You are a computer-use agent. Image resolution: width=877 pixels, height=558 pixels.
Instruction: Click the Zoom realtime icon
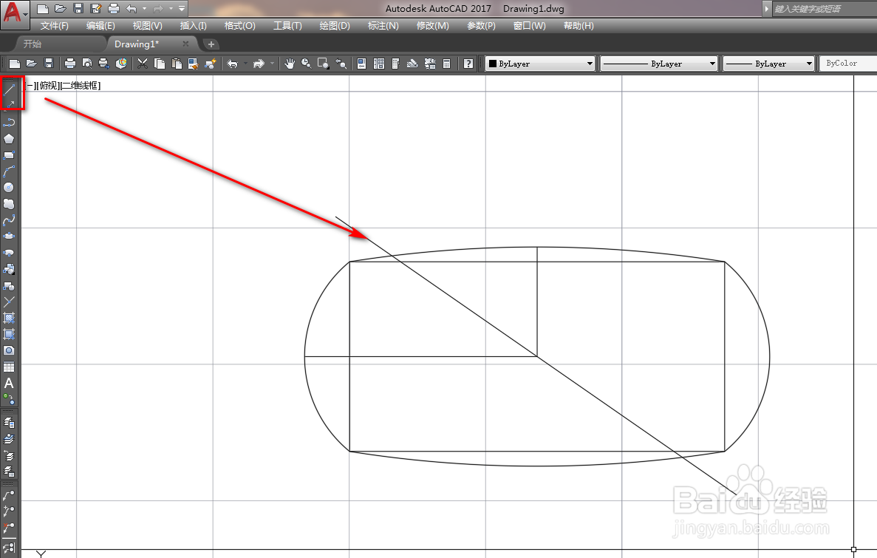click(x=306, y=64)
